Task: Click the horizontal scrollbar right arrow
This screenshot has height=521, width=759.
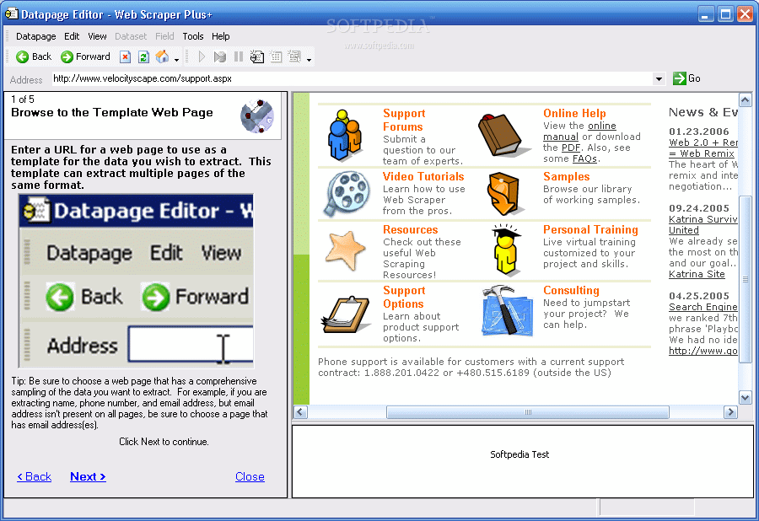Action: 730,412
